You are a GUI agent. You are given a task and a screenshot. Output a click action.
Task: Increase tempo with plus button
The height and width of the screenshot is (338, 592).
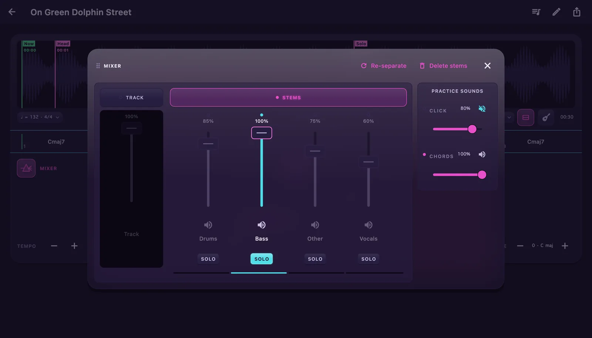74,246
